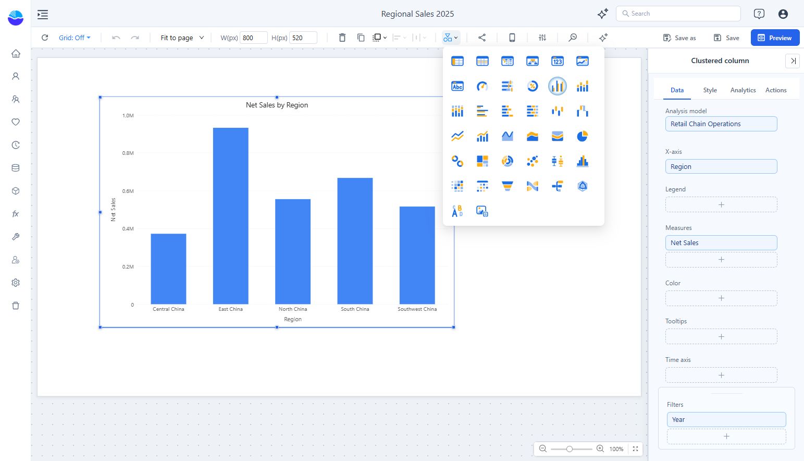Click the Save button

(x=726, y=38)
